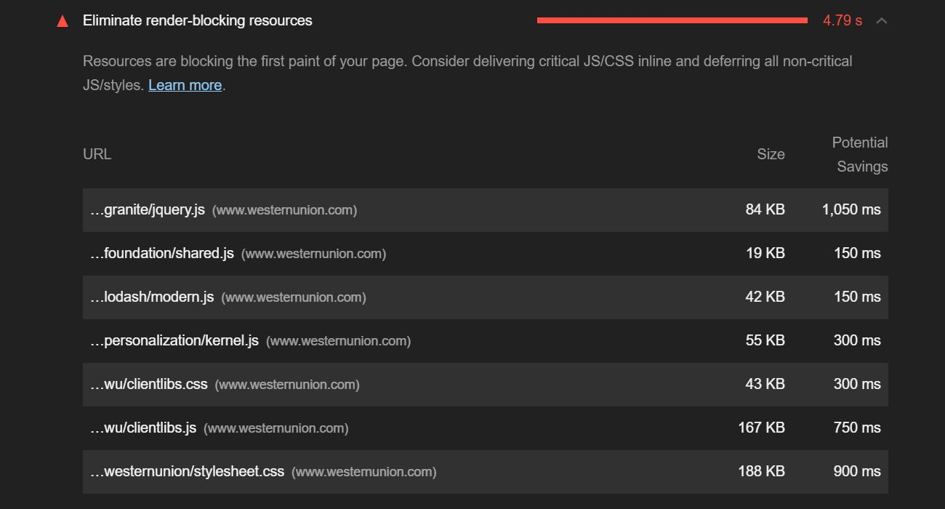Open the Learn more link
This screenshot has height=509, width=945.
tap(185, 85)
